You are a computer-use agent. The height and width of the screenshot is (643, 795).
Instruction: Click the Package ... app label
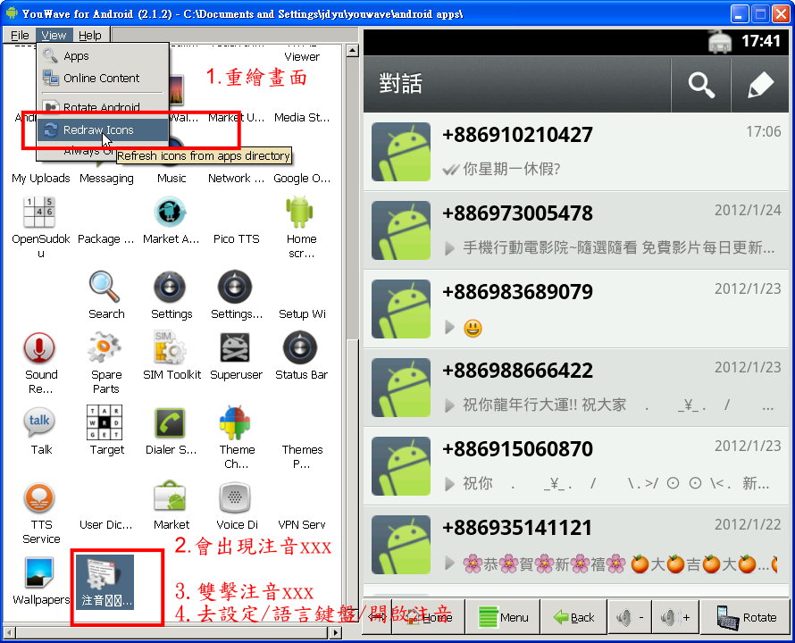[106, 238]
